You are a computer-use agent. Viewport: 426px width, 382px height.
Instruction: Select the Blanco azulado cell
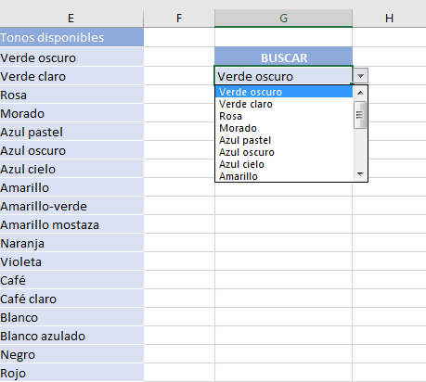pyautogui.click(x=71, y=335)
